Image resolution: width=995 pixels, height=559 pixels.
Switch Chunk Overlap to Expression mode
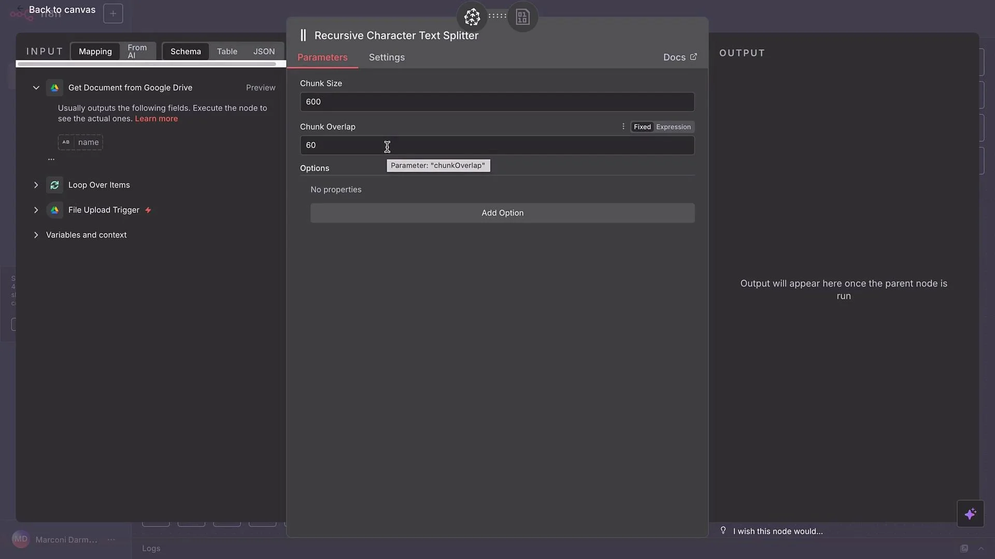(673, 127)
